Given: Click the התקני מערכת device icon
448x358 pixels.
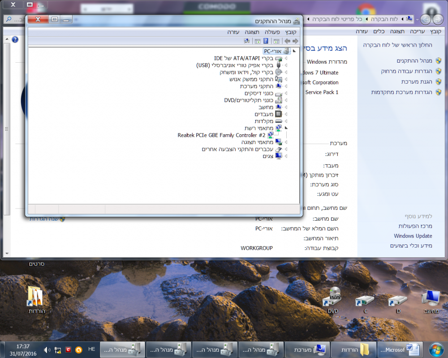Looking at the screenshot, I should point(279,86).
